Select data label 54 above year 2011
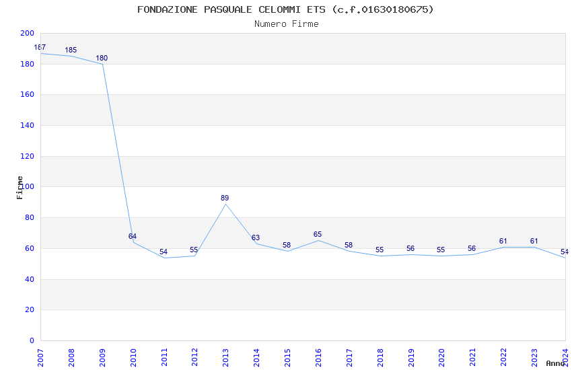 tap(164, 252)
